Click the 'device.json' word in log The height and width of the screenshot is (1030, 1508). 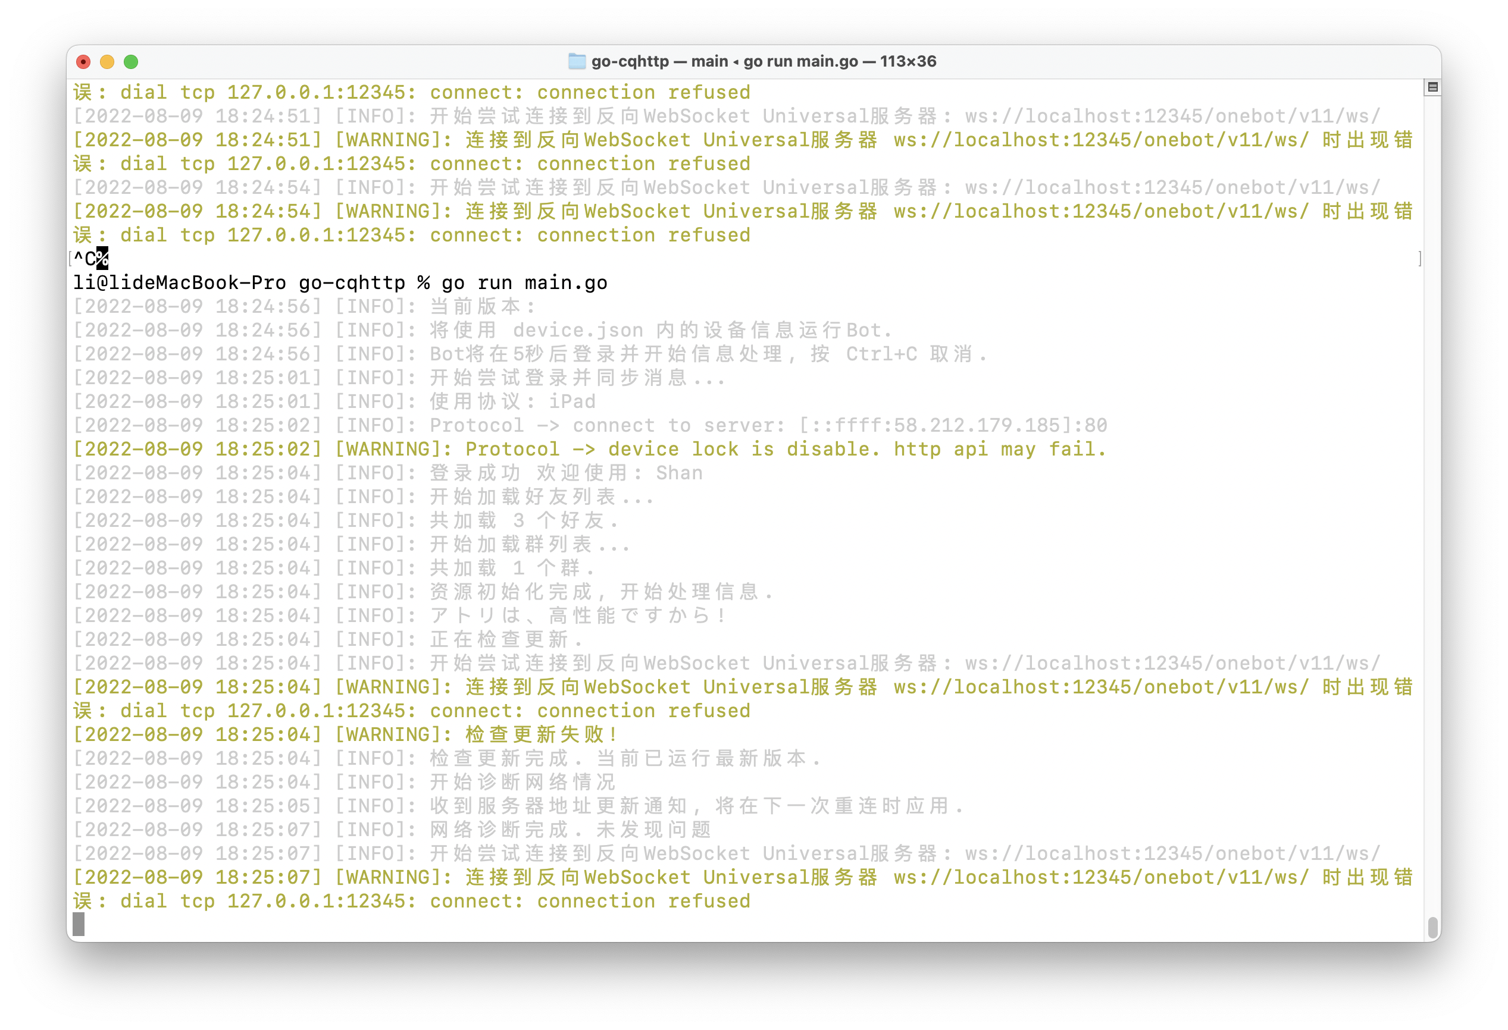[x=578, y=330]
